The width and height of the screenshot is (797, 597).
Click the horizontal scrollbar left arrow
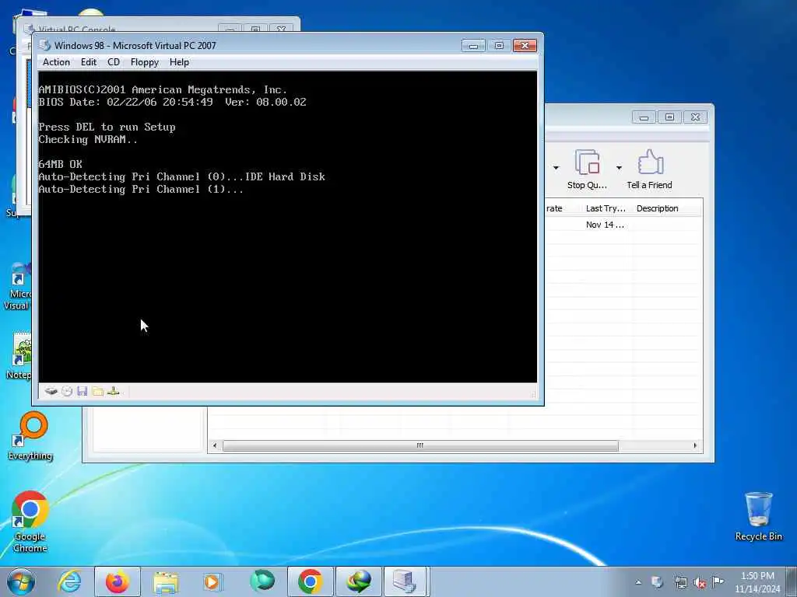click(215, 445)
